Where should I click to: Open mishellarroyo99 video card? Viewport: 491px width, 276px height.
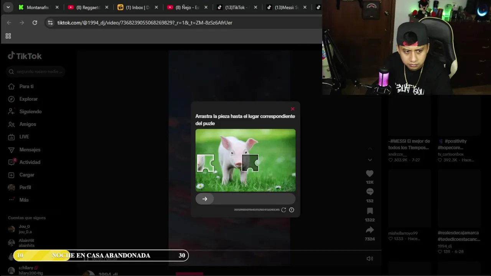point(409,199)
